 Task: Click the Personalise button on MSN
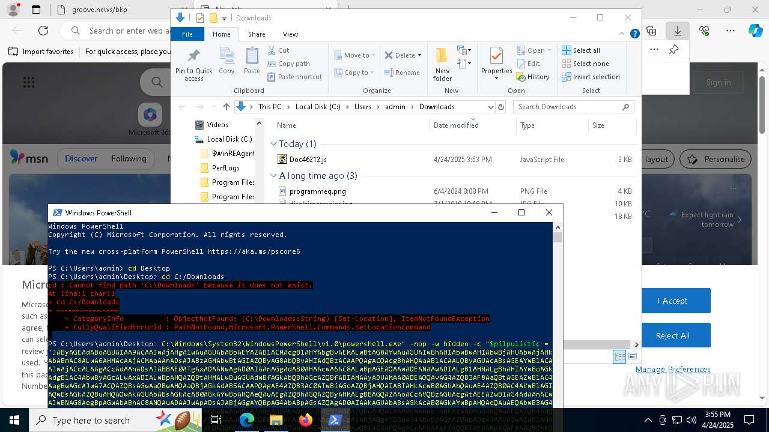point(716,159)
